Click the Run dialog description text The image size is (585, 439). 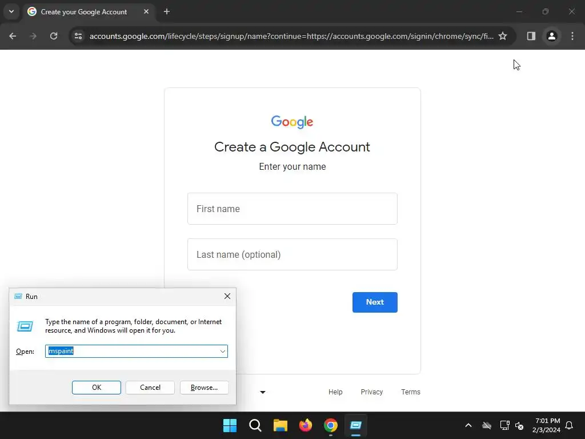point(133,326)
